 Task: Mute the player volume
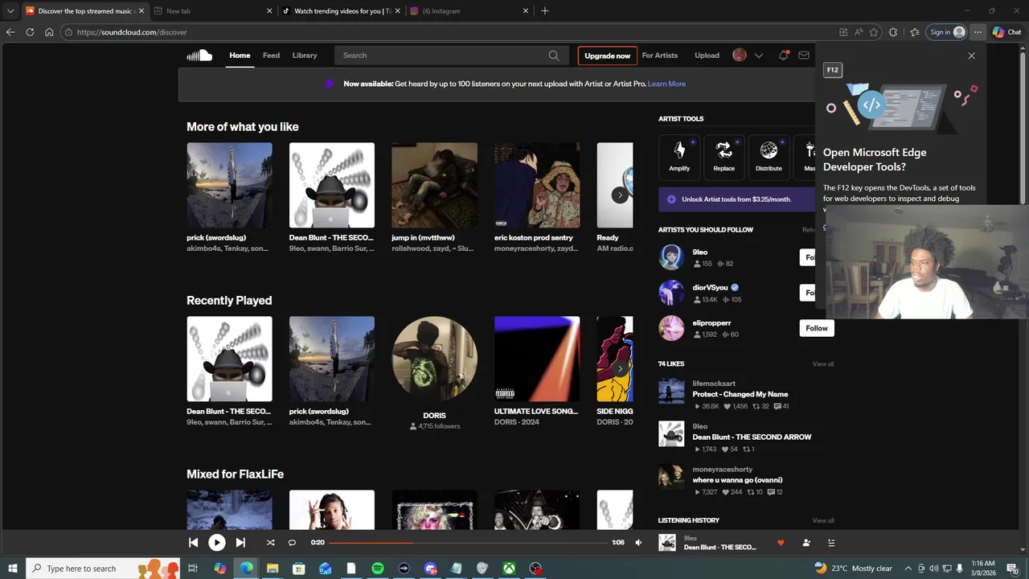coord(638,543)
